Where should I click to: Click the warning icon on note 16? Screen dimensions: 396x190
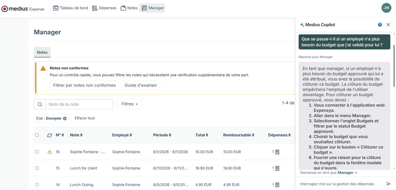[x=49, y=152]
